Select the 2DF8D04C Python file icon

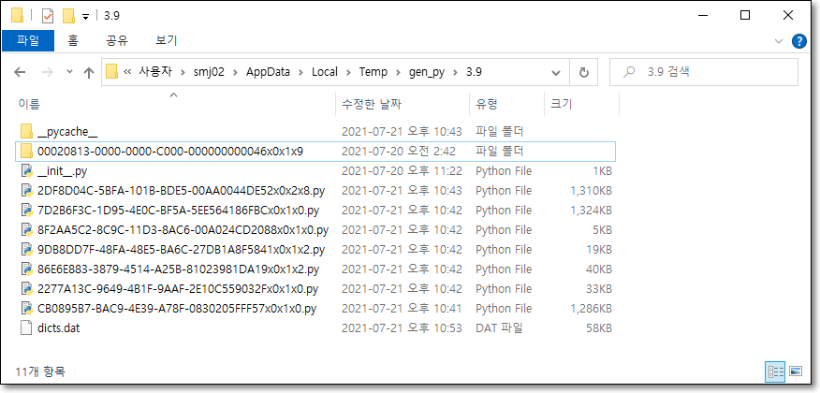tap(26, 190)
